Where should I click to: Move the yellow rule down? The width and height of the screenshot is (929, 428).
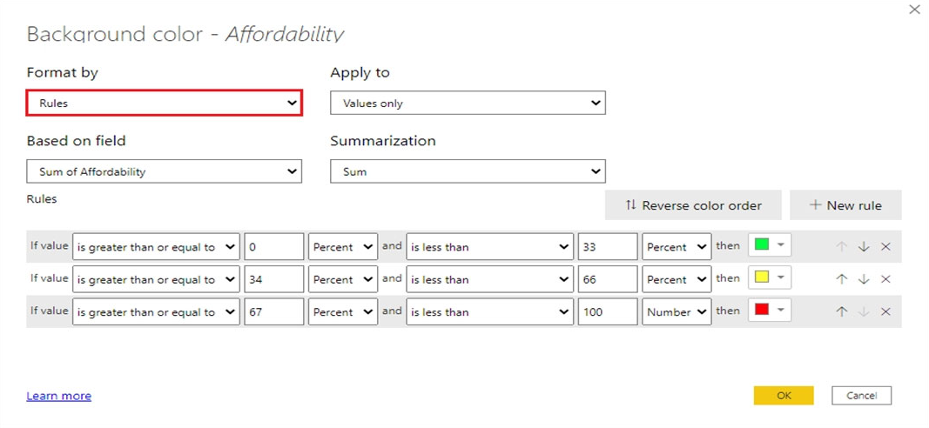(864, 279)
